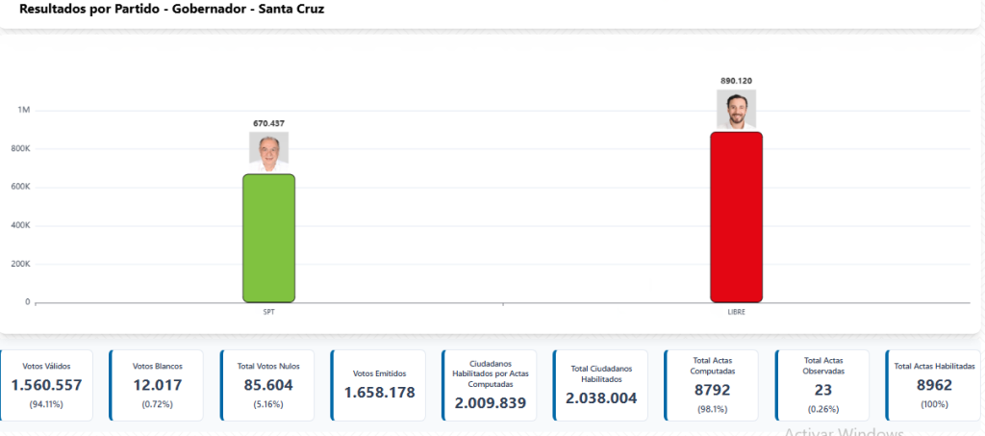Click the 400K gridline label on y-axis

21,226
